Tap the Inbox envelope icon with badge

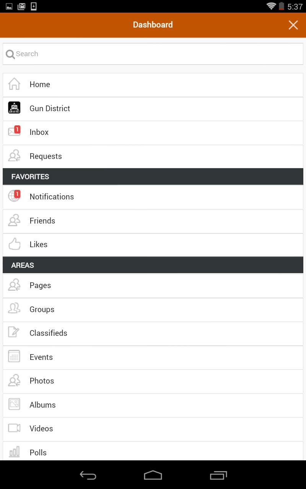click(14, 132)
